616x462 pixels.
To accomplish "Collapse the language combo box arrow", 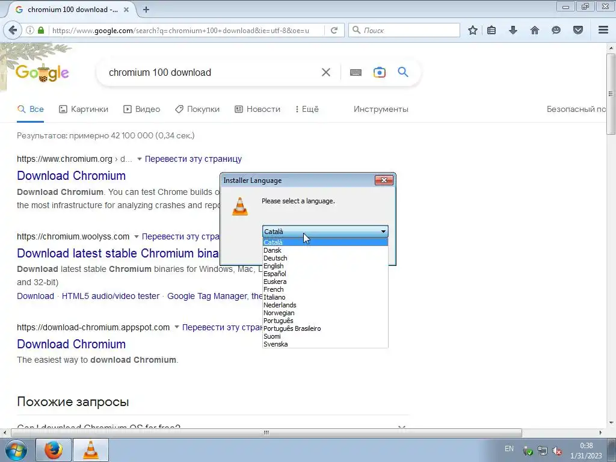I will tap(383, 232).
